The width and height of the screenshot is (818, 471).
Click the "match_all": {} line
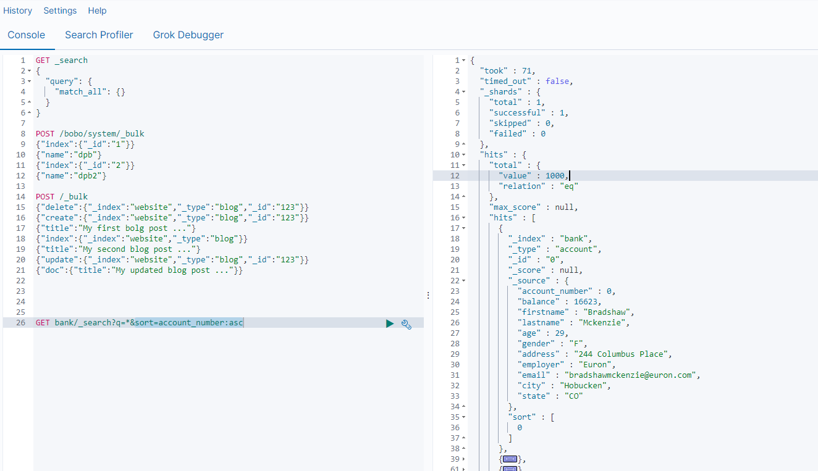click(90, 92)
